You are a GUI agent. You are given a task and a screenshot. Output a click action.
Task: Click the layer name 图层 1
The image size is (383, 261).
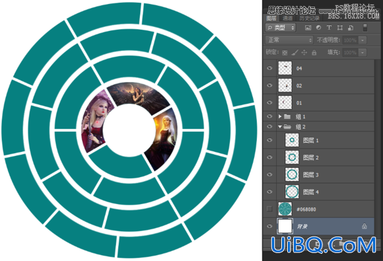click(311, 140)
